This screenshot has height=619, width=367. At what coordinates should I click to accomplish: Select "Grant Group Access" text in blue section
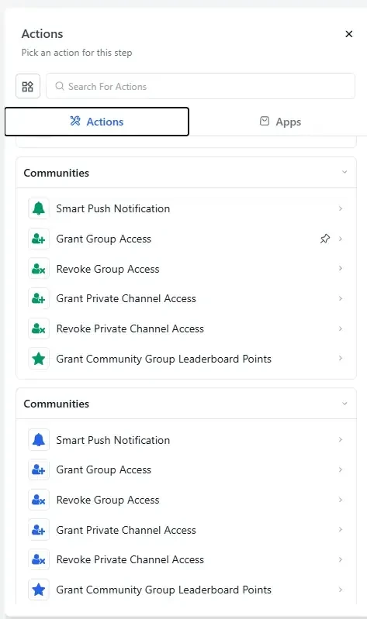[104, 469]
